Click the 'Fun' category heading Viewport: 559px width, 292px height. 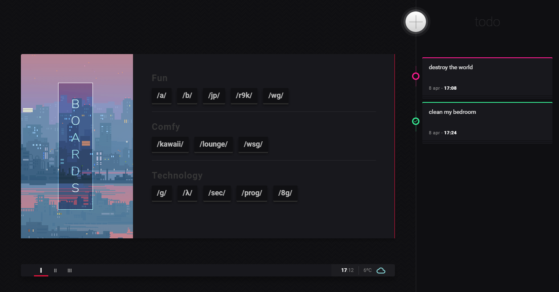coord(160,78)
